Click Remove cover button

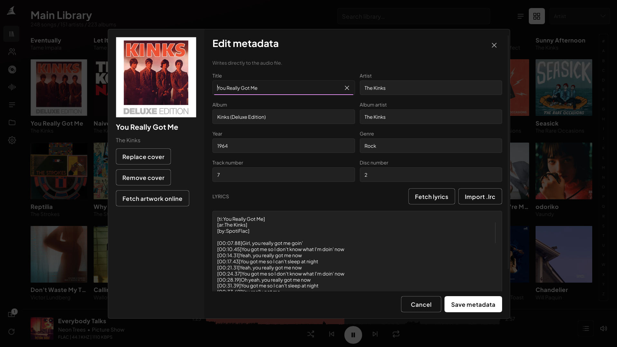[143, 178]
